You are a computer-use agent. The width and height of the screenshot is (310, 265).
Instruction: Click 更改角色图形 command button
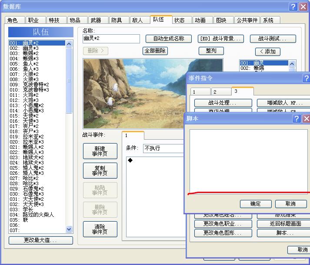(x=223, y=233)
